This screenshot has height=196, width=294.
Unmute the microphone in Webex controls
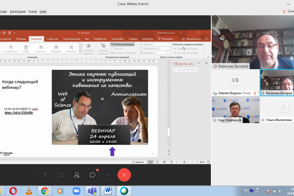45,175
